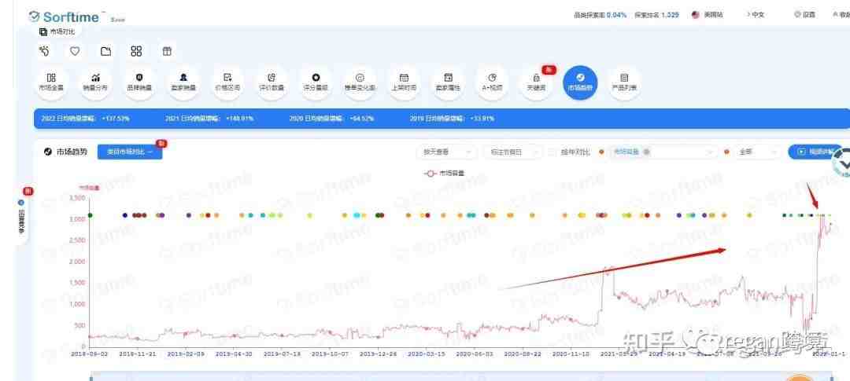Click the chart date range zoom slider
This screenshot has width=850, height=381.
(460, 376)
